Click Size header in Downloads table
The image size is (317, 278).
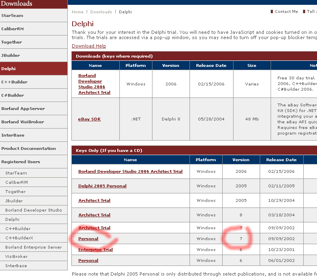[x=252, y=65]
